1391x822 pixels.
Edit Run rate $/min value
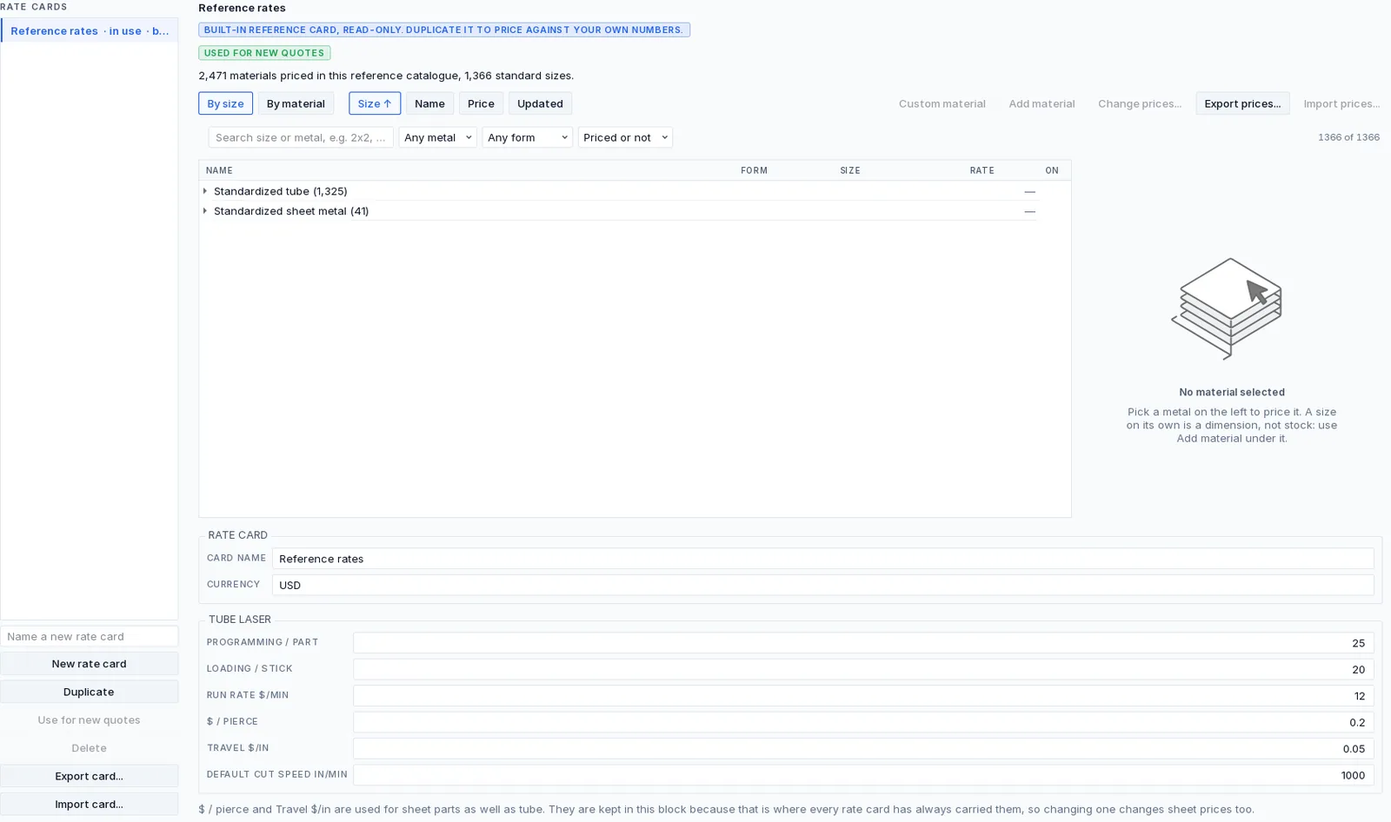pos(863,696)
